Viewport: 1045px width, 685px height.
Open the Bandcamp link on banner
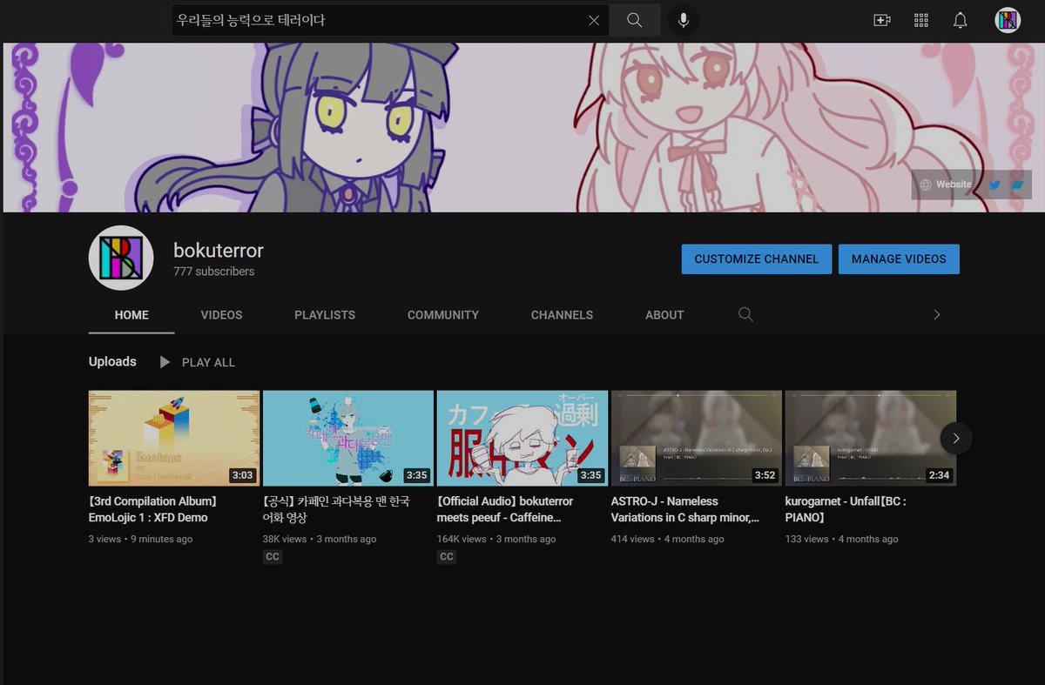coord(1016,185)
